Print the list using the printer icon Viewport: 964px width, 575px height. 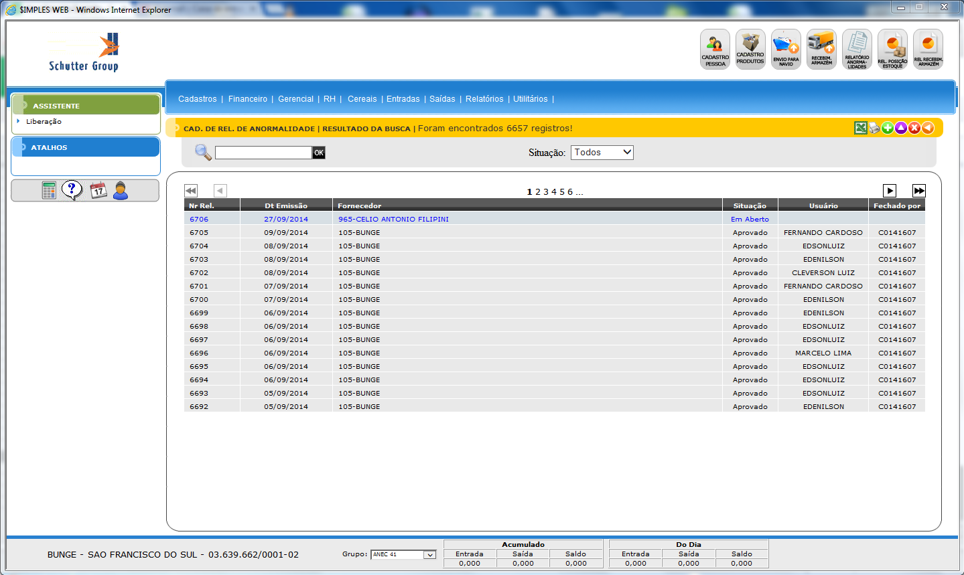[x=874, y=128]
